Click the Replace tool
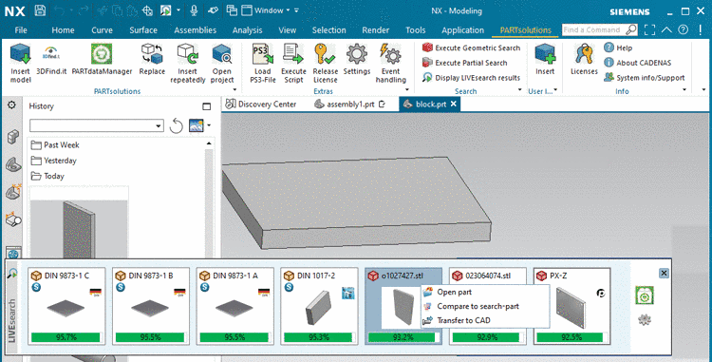The height and width of the screenshot is (362, 712). tap(152, 54)
